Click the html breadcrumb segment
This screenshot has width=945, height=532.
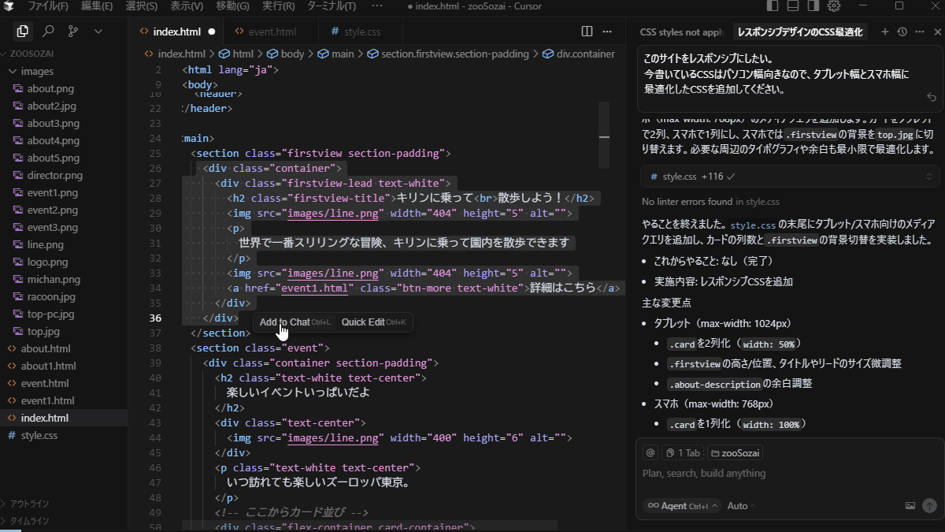(x=236, y=54)
